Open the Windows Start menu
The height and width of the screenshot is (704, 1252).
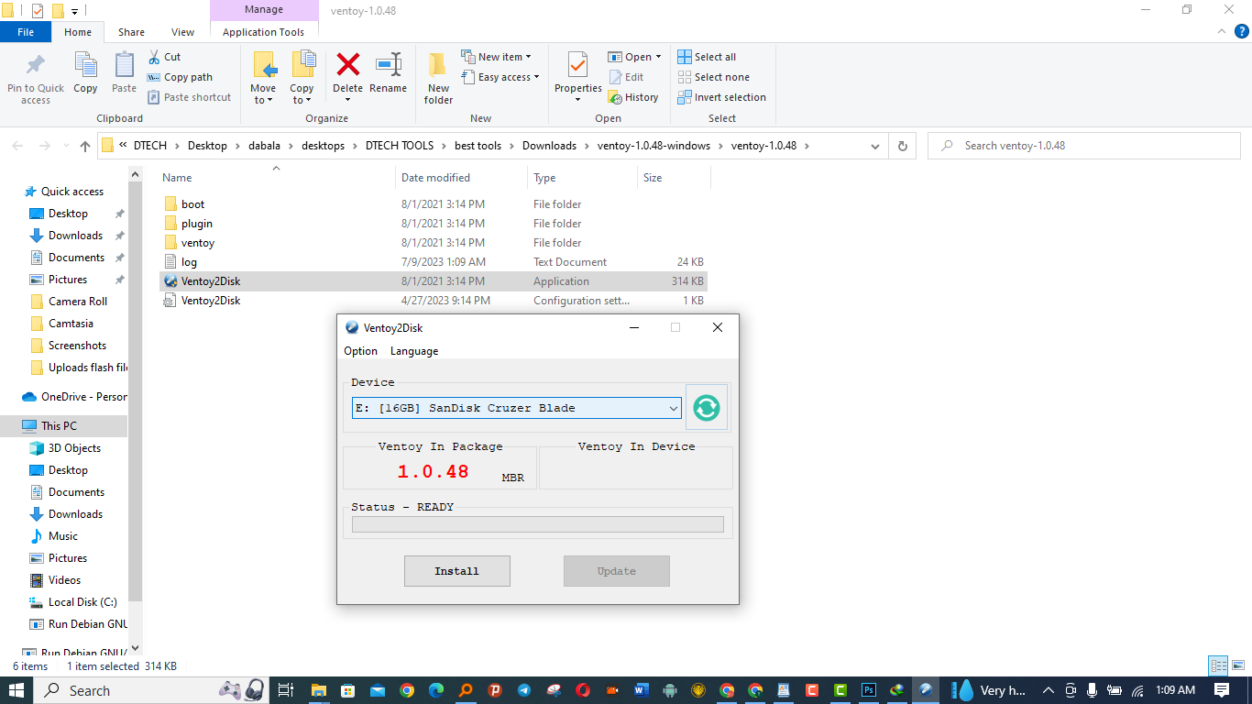pos(16,690)
